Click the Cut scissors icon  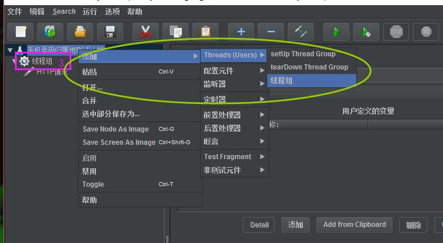click(x=145, y=32)
